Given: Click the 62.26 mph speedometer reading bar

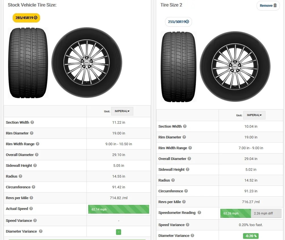Looking at the screenshot, I should (x=236, y=213).
